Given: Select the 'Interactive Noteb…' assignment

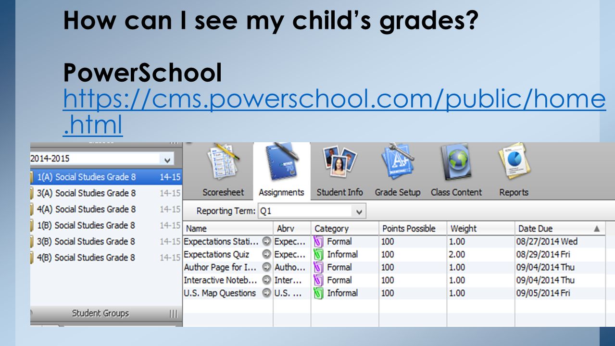Looking at the screenshot, I should pos(220,280).
